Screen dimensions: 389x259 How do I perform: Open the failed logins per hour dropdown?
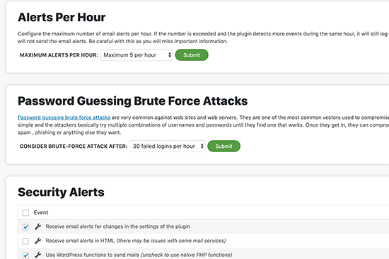[x=168, y=146]
